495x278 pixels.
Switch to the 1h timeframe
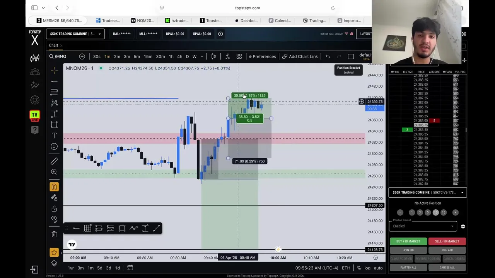pos(171,56)
